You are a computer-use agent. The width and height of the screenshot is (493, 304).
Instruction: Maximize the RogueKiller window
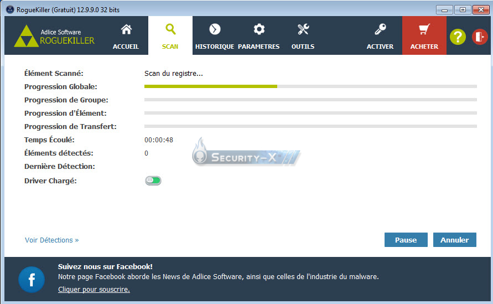point(463,10)
